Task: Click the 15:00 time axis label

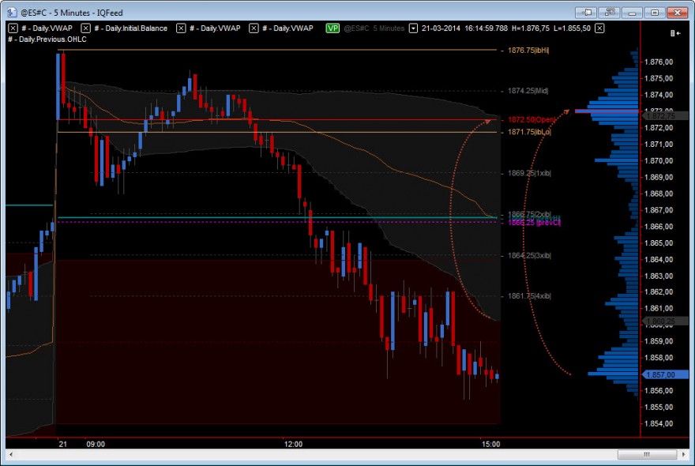Action: coord(490,444)
